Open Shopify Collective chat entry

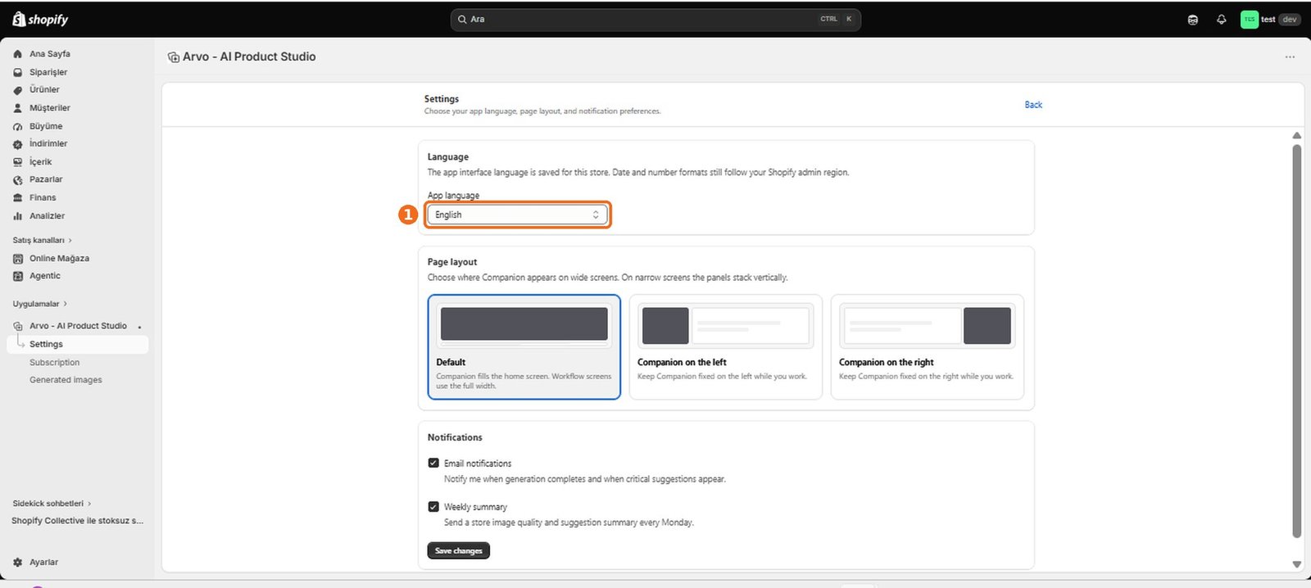[78, 521]
